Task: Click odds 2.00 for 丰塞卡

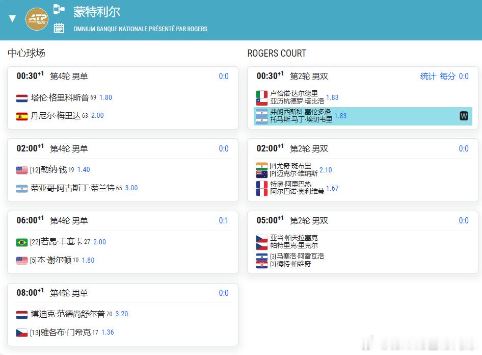Action: click(99, 242)
